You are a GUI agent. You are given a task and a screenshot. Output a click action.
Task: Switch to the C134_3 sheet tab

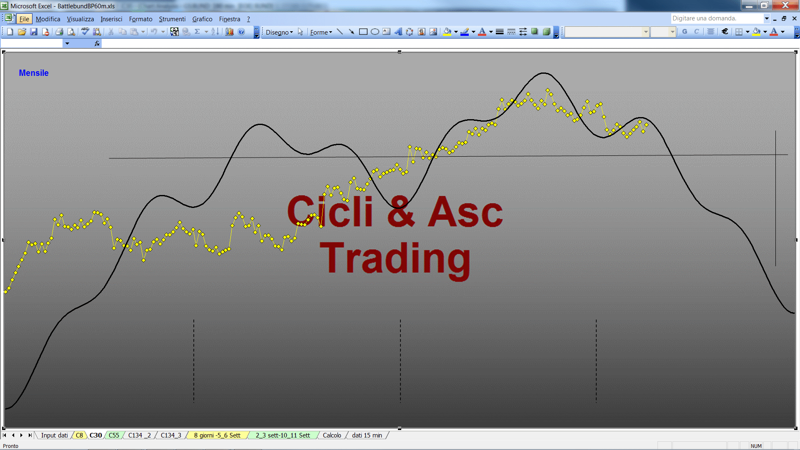pyautogui.click(x=171, y=435)
